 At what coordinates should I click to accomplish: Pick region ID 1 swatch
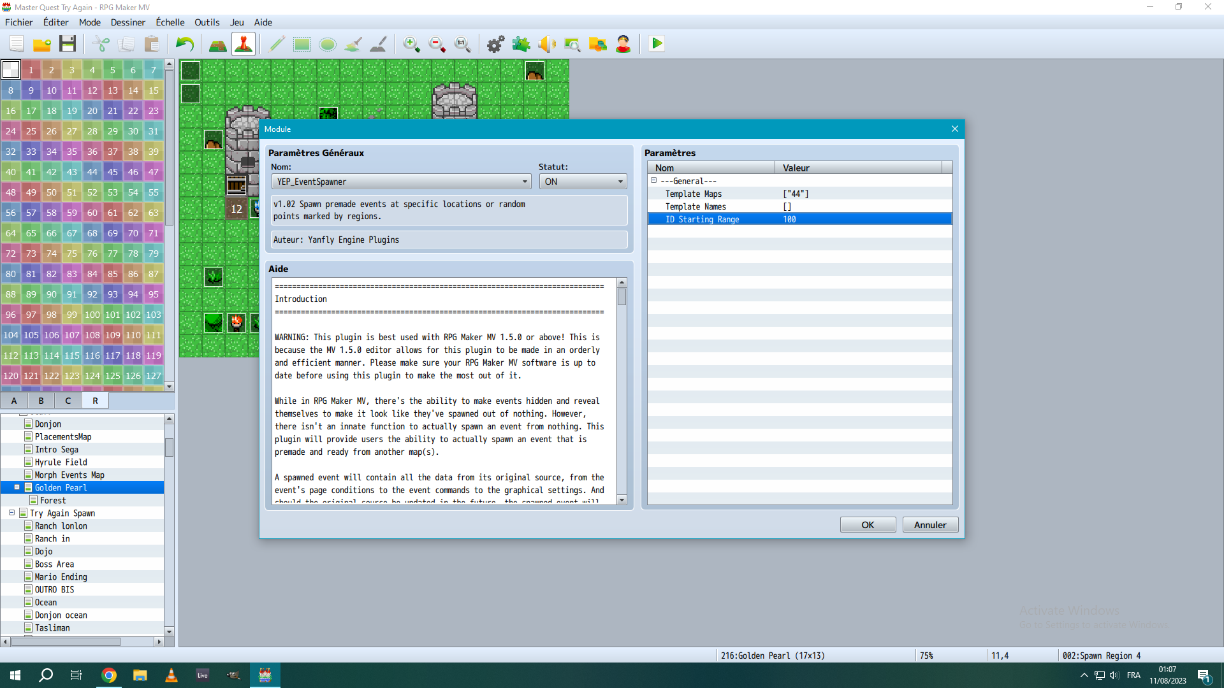coord(31,70)
